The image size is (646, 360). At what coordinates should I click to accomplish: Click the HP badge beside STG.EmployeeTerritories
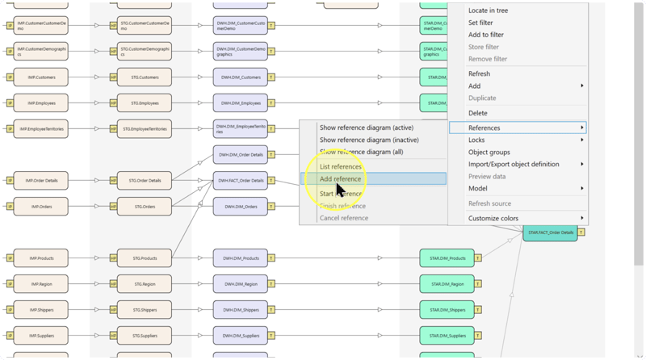113,129
